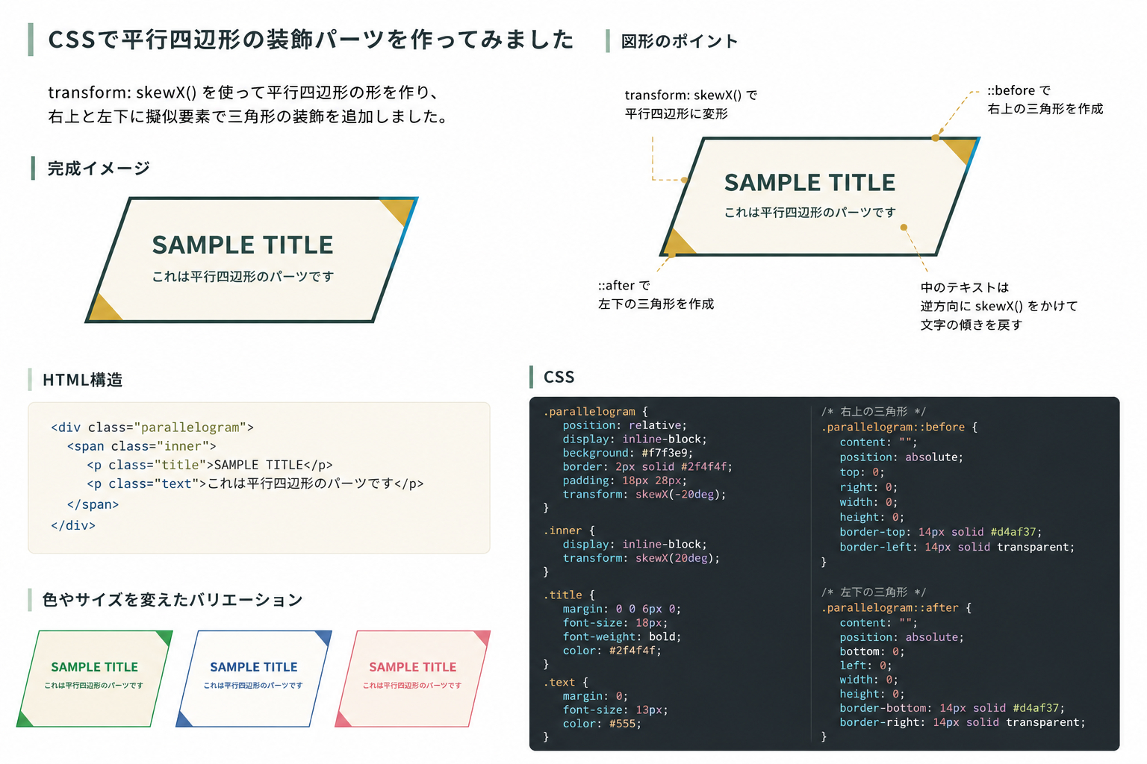The width and height of the screenshot is (1147, 764).
Task: Select the blue SAMPLE TITLE variation card
Action: pos(254,678)
